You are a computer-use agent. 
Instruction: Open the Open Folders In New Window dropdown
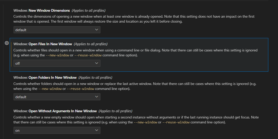coord(57,97)
